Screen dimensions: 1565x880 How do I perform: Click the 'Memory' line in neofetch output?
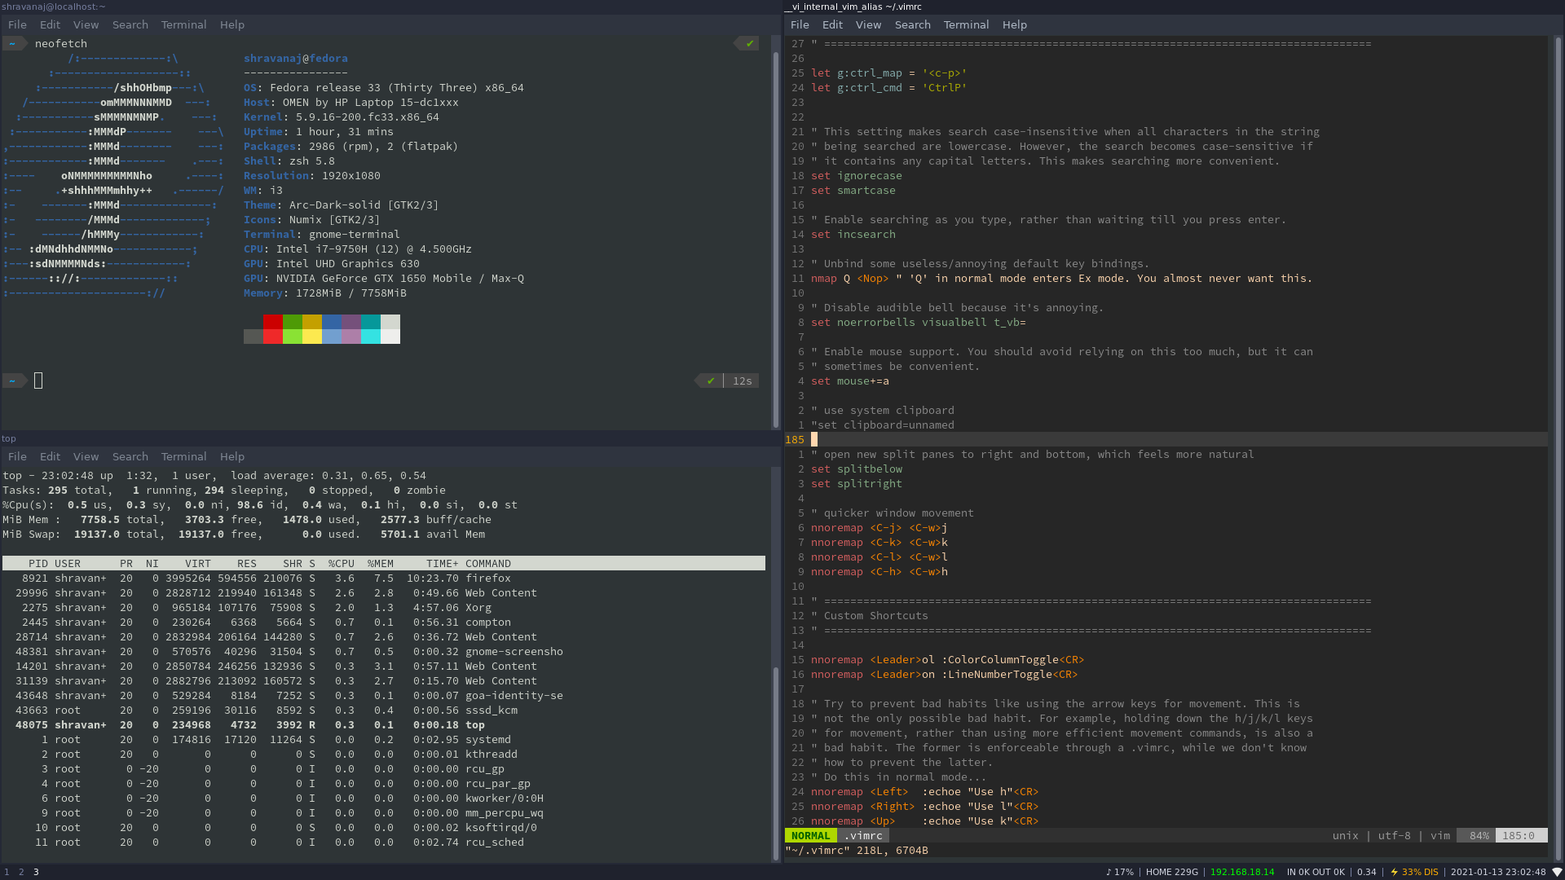[325, 293]
